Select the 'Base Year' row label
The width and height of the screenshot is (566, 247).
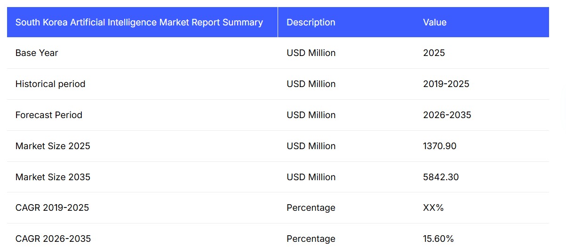pos(37,53)
